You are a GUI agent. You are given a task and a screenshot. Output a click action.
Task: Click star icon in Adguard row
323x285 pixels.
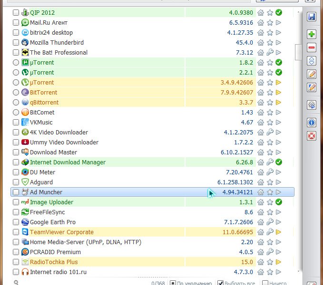point(270,182)
